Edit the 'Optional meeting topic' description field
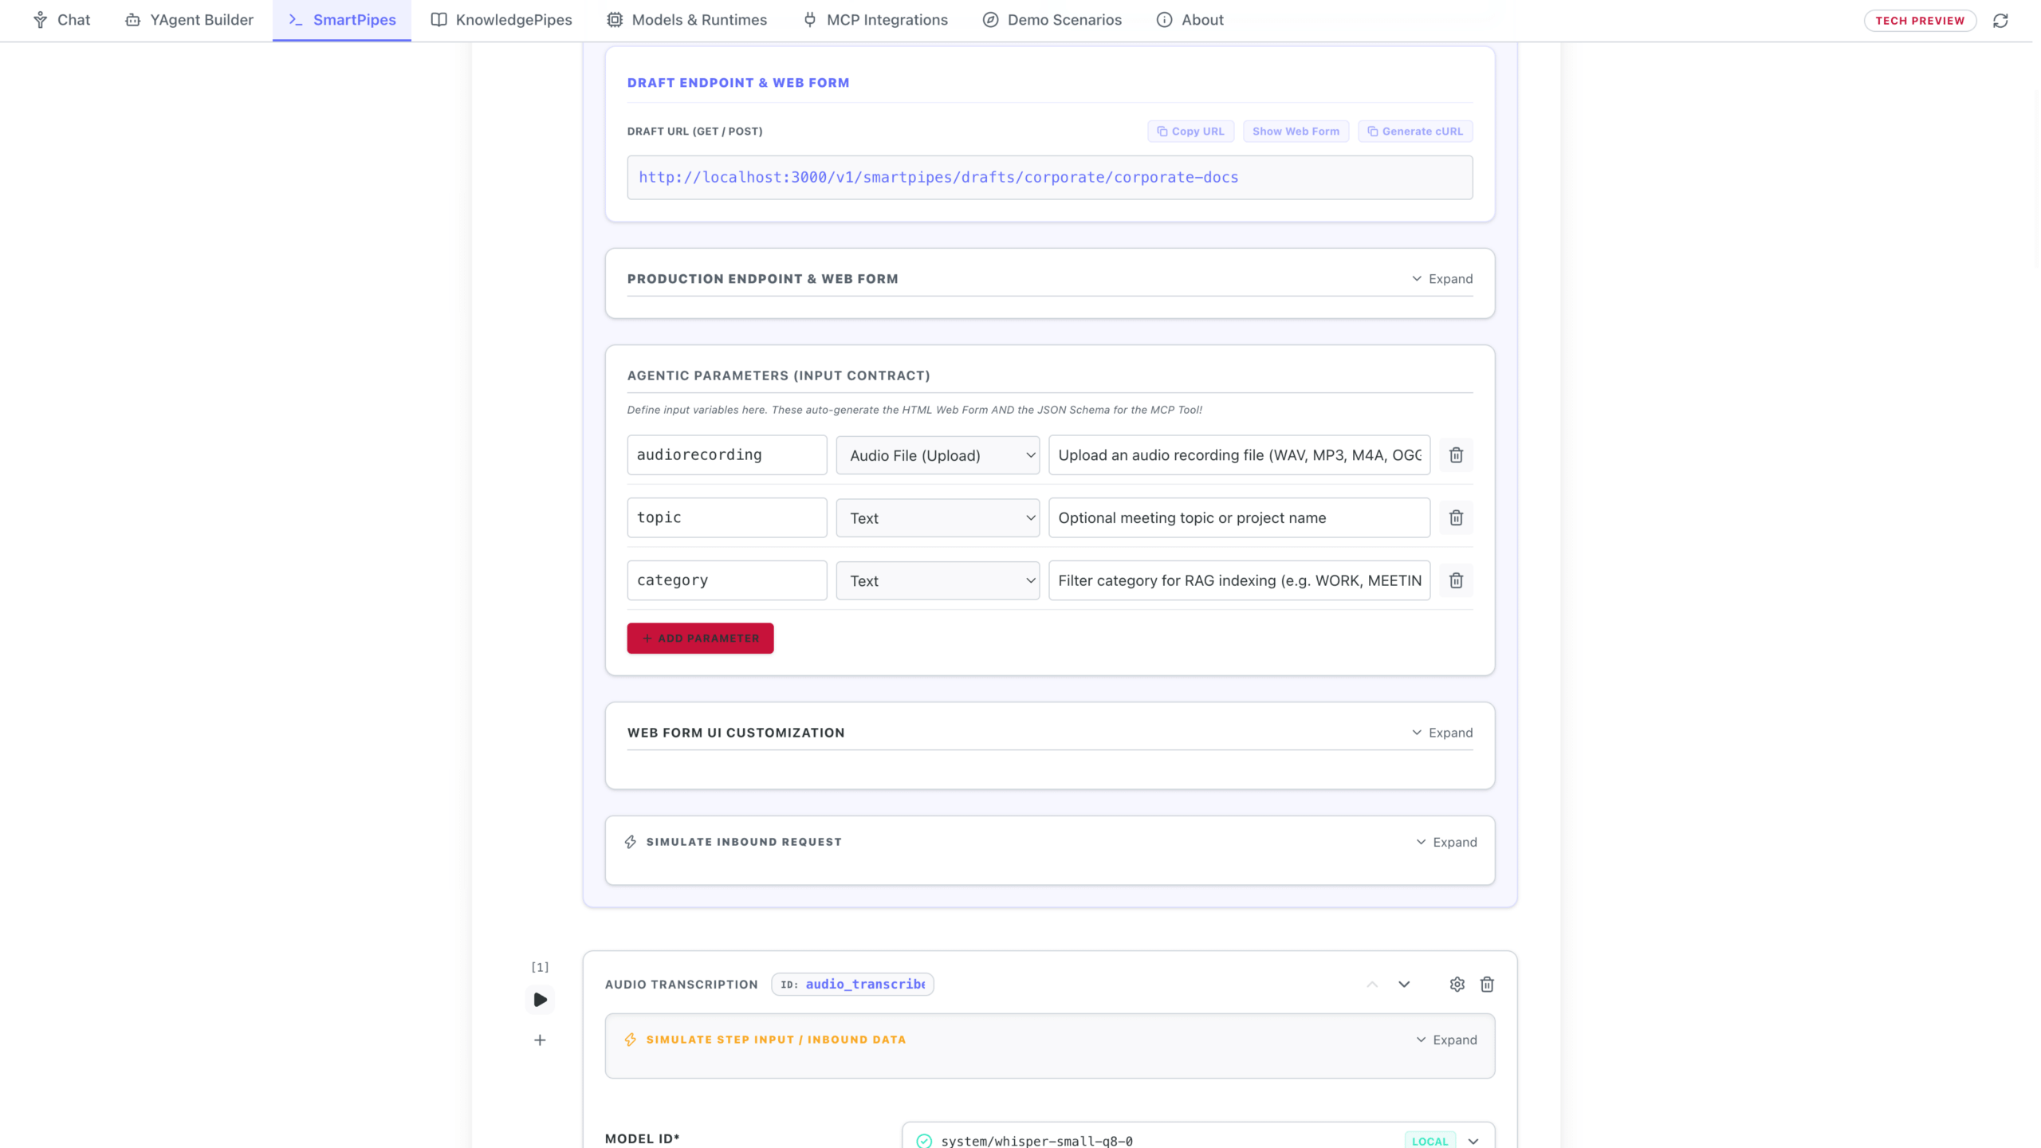The width and height of the screenshot is (2041, 1148). click(x=1239, y=517)
